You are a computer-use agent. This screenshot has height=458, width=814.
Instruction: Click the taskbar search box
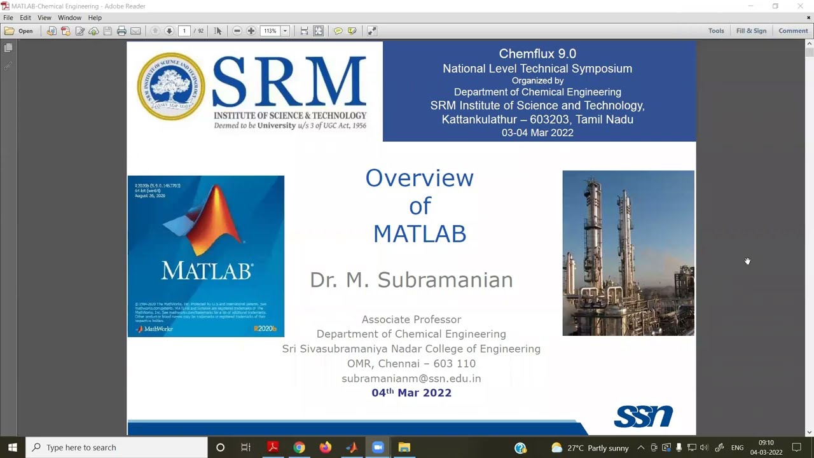116,447
